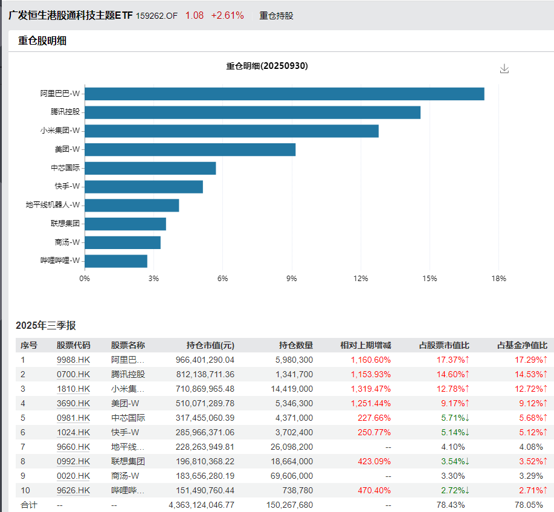Select the 地平线机器人-W bar in the chart

click(132, 206)
